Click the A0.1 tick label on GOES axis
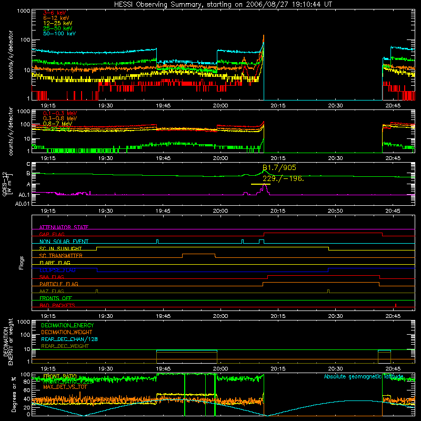 click(24, 195)
